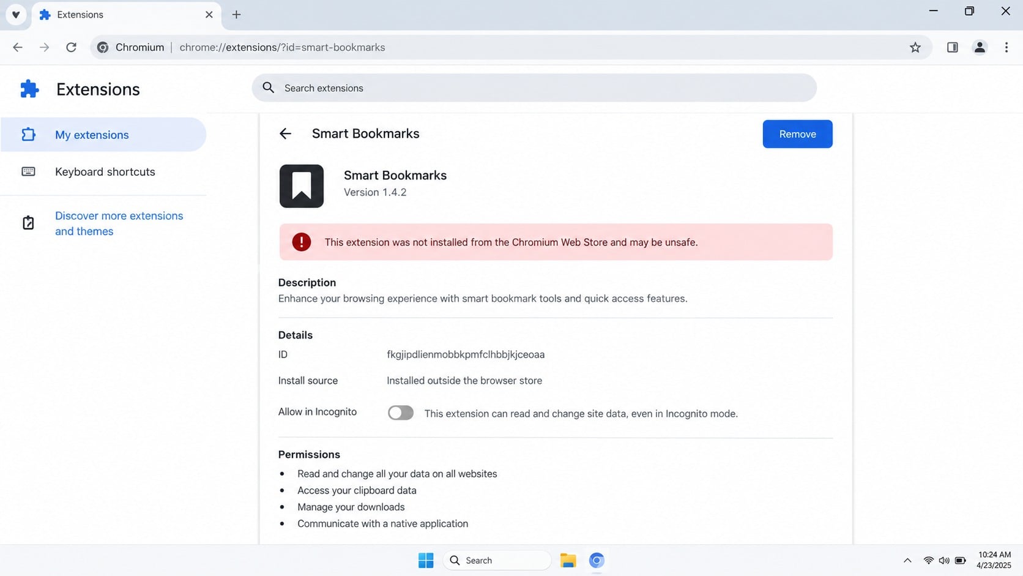Click Chromium icon in taskbar
Viewport: 1023px width, 576px height.
(597, 560)
